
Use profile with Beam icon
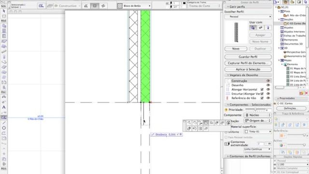click(x=260, y=28)
